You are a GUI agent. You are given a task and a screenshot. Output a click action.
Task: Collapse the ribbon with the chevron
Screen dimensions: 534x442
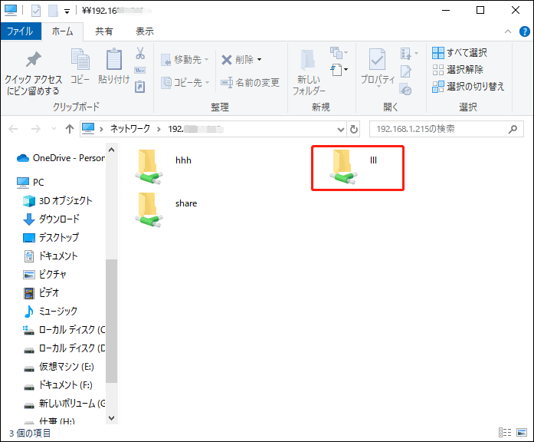pyautogui.click(x=508, y=31)
